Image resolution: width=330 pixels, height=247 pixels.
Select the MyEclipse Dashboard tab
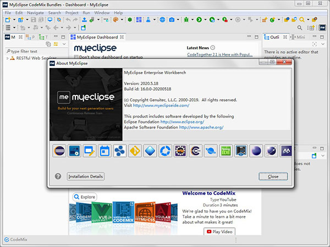click(x=97, y=37)
